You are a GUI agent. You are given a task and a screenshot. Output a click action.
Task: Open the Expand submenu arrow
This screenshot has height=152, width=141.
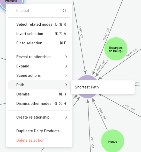point(66,66)
